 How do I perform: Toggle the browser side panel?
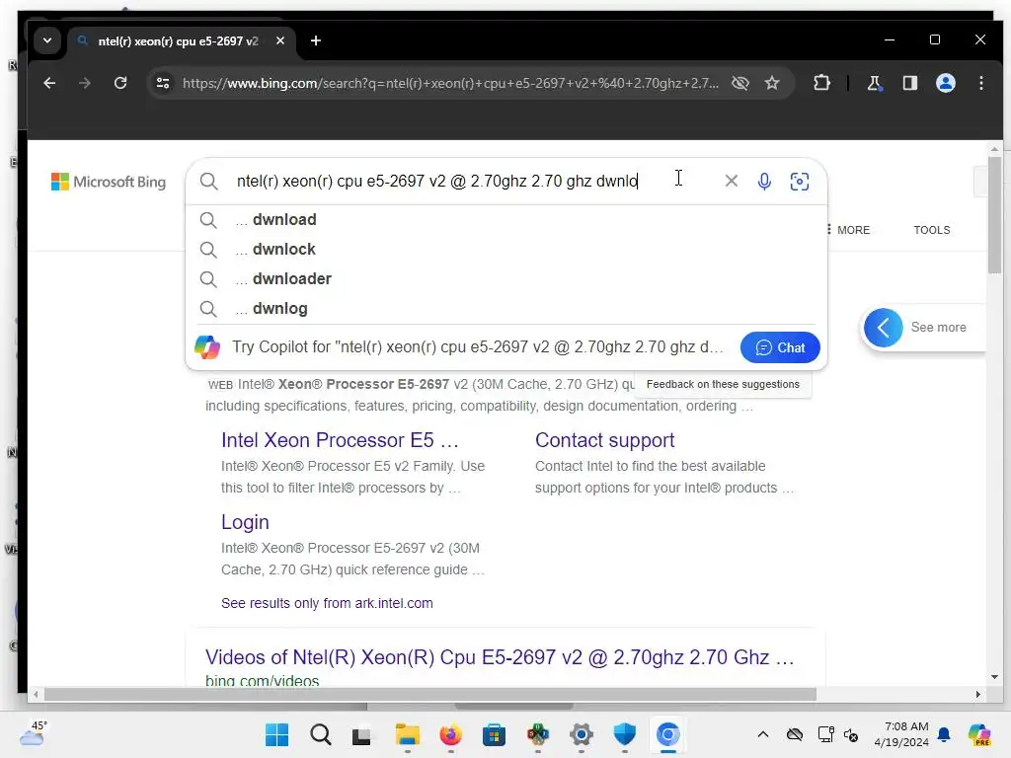(909, 83)
